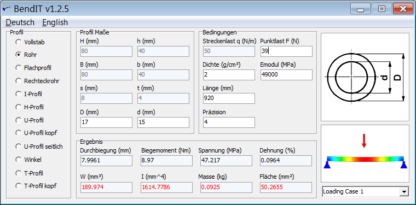
Task: Switch to the English menu
Action: [55, 22]
